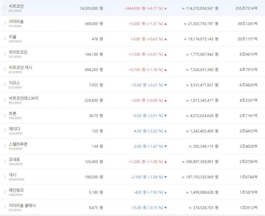Toggle favorite star for BCH/KRW
This screenshot has height=216, width=265.
point(5,69)
